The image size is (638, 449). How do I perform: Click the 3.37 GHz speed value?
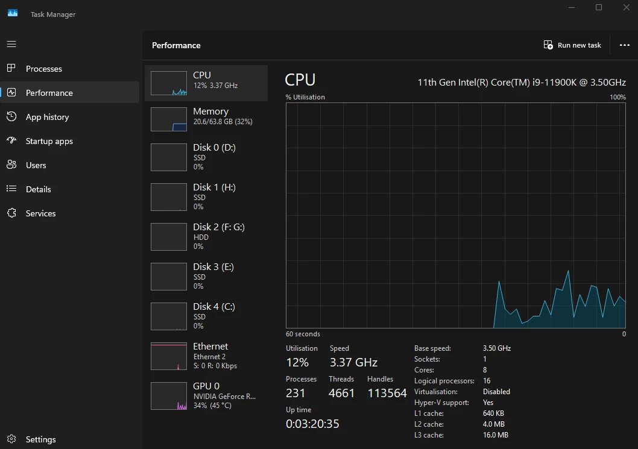(x=353, y=362)
